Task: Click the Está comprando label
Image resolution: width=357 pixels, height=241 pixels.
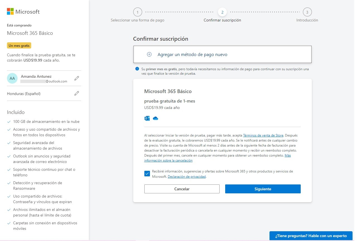Action: point(19,25)
